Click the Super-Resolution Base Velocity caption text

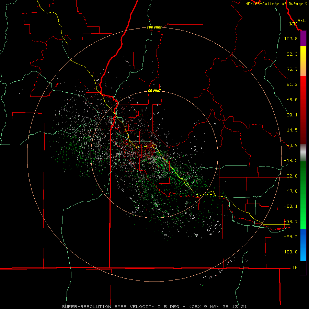tap(154, 307)
